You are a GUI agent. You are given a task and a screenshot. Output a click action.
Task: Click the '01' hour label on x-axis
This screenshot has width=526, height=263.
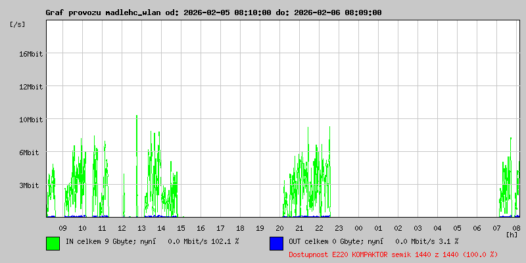click(x=379, y=228)
